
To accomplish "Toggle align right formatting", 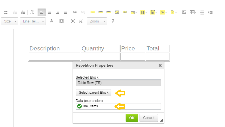I will click(x=58, y=12).
